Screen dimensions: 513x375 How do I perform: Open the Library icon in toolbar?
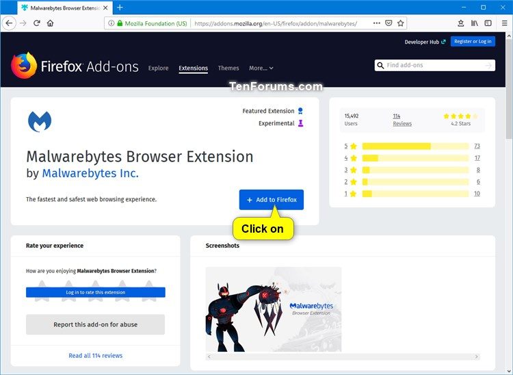[475, 23]
